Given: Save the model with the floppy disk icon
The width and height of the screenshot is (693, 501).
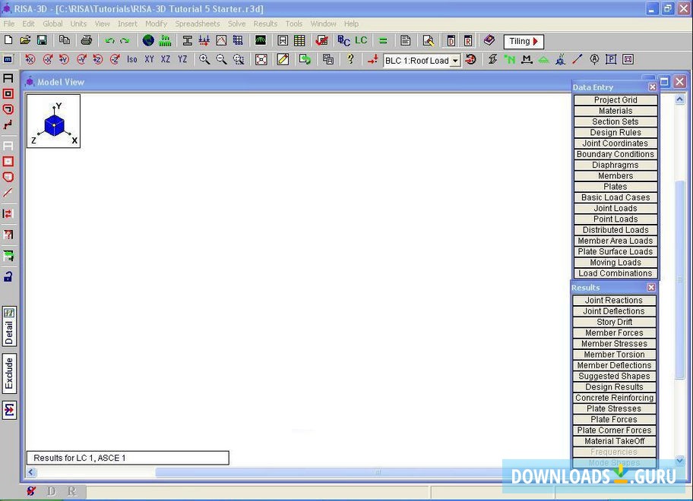Looking at the screenshot, I should click(x=42, y=40).
